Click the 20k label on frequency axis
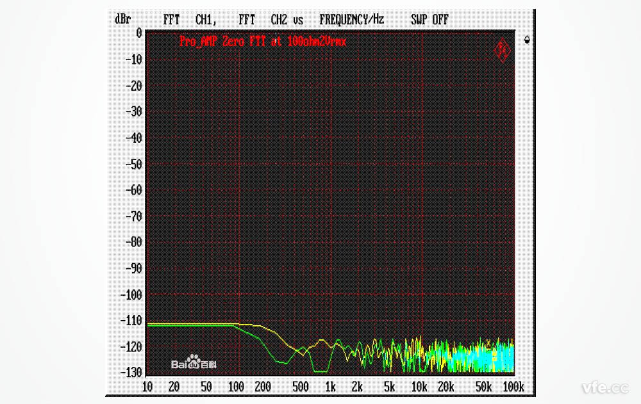 [446, 387]
